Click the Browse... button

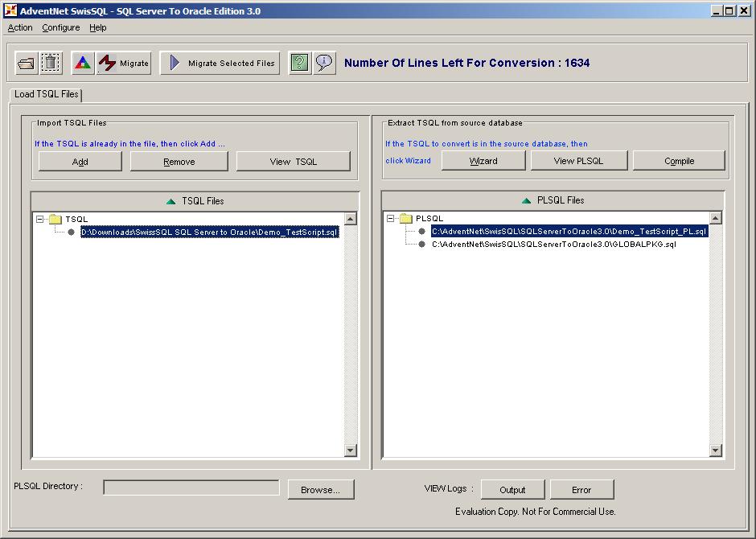[321, 489]
